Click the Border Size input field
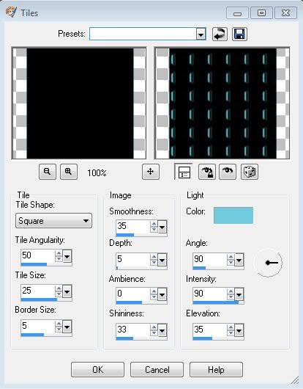Screen dimensions: 303x389 (37, 326)
